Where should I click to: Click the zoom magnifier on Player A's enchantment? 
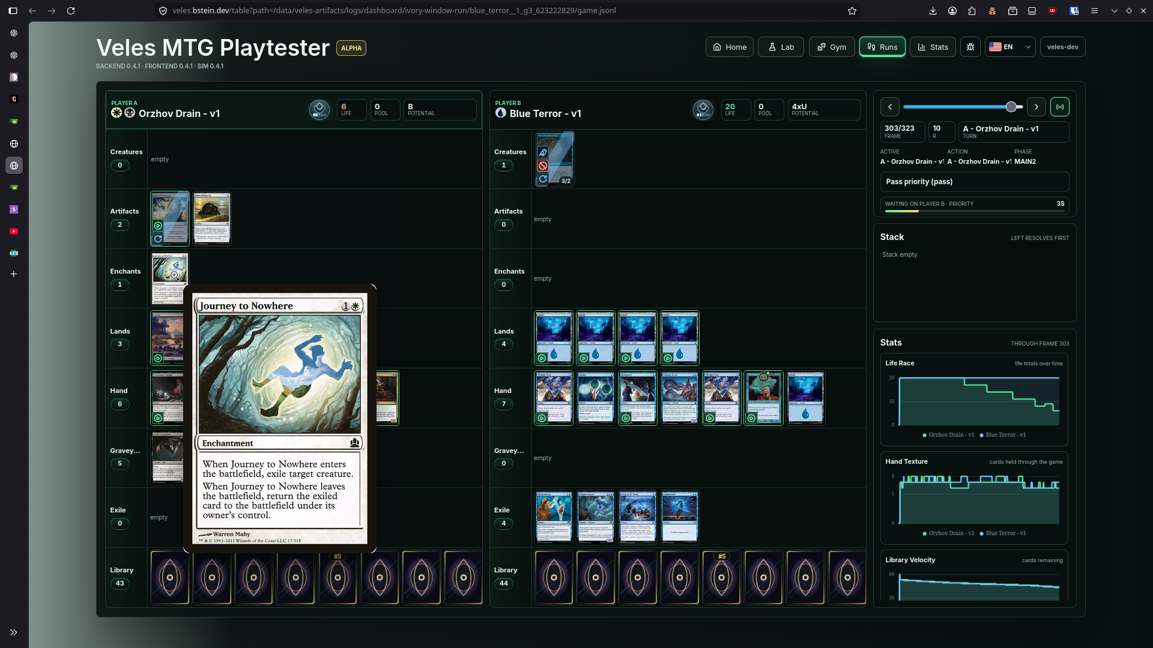pyautogui.click(x=174, y=275)
